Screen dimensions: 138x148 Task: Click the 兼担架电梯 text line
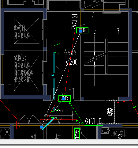tap(22, 79)
